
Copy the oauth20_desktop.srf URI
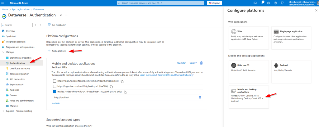pos(111,87)
